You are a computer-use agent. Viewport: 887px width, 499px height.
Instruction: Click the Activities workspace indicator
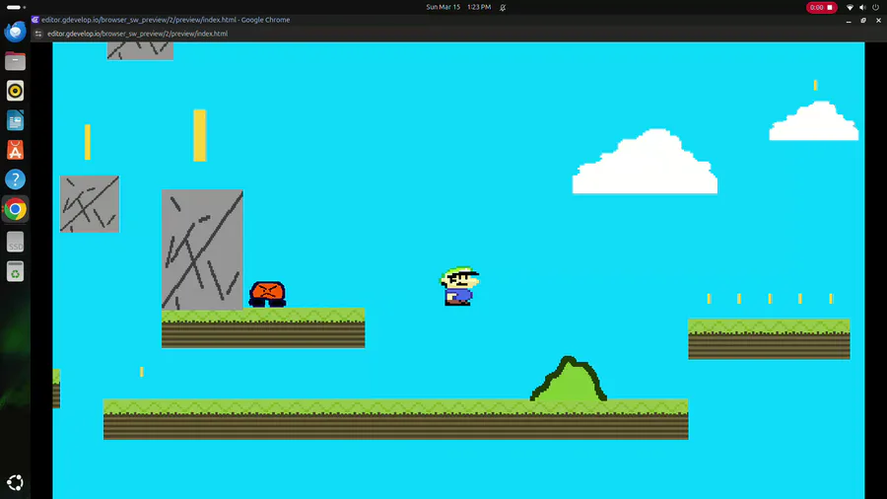tap(16, 7)
